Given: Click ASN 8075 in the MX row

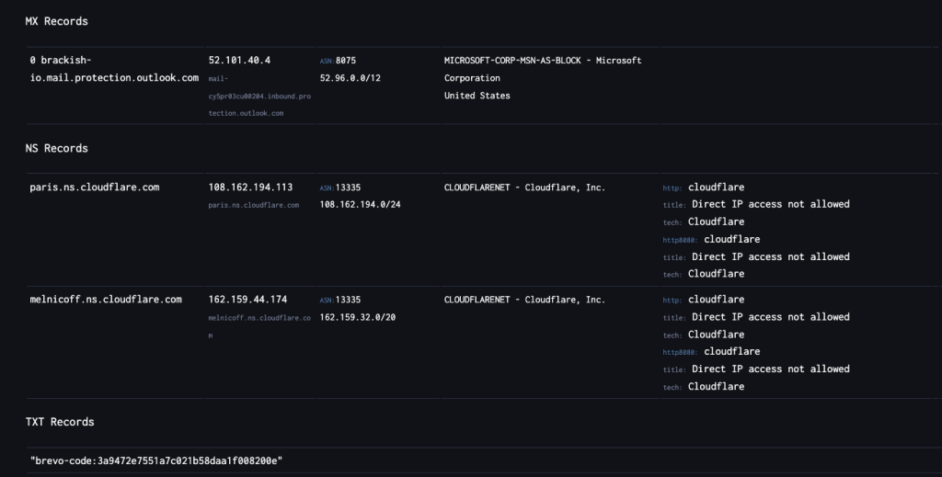Looking at the screenshot, I should pos(342,61).
